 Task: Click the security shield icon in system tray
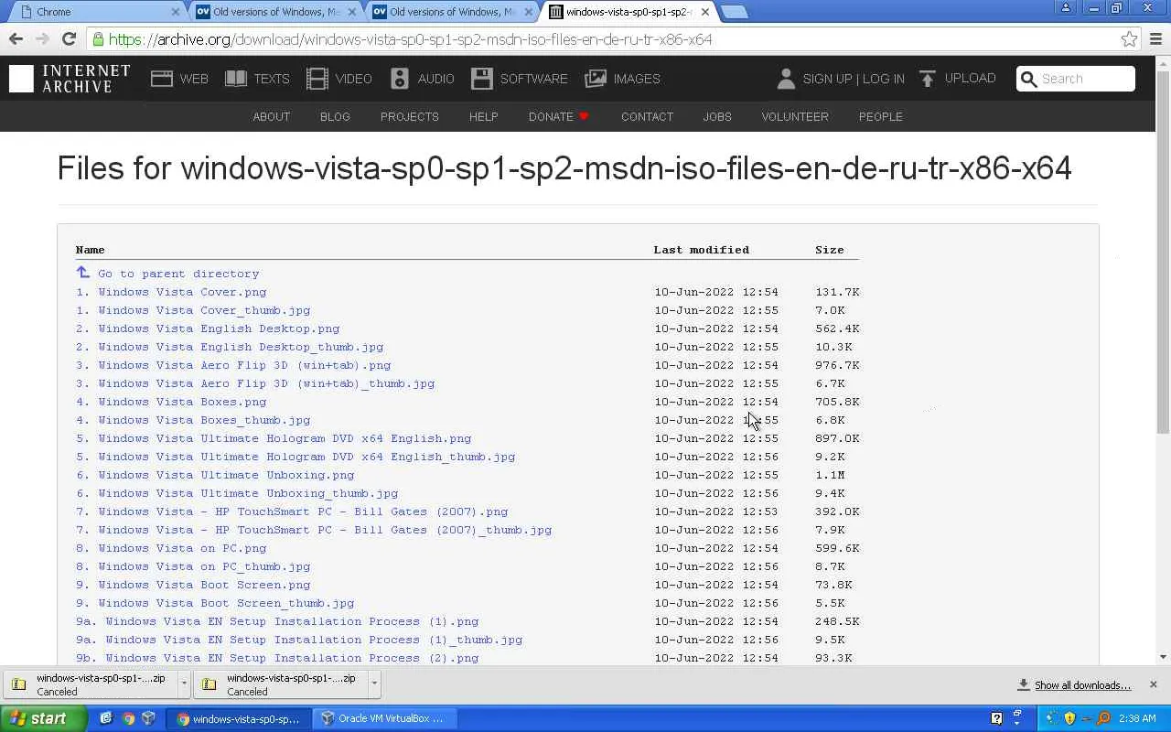1069,718
